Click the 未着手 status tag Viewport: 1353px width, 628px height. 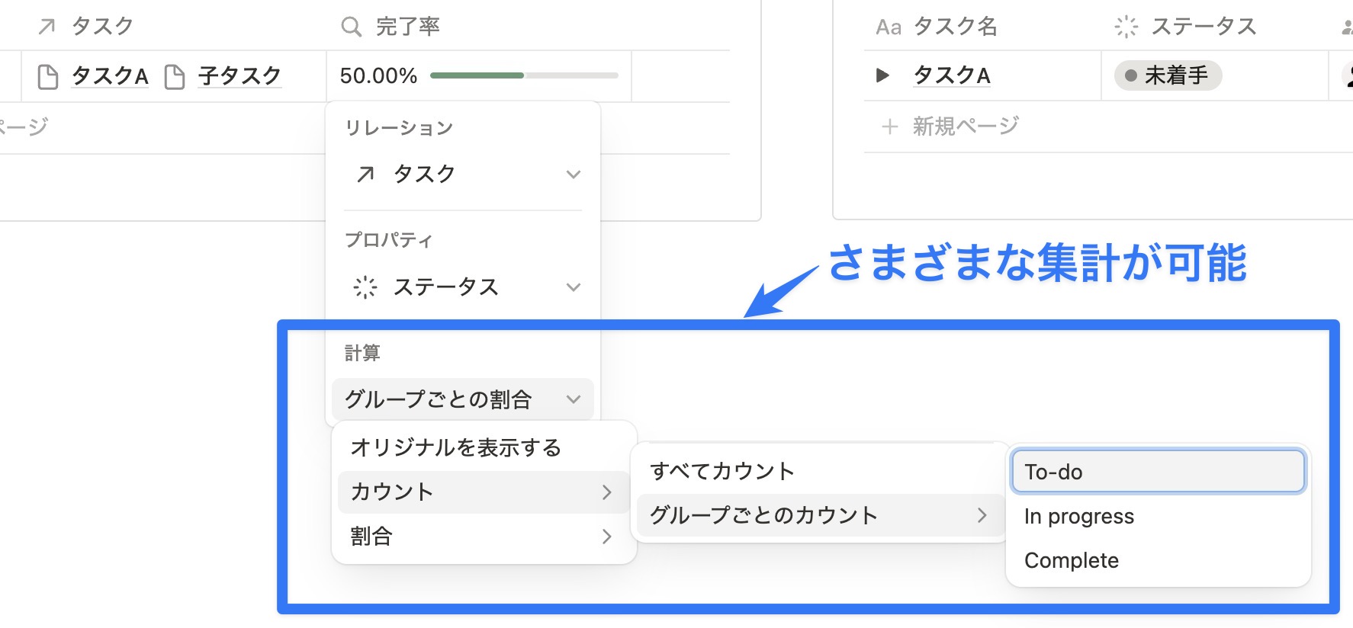1168,75
